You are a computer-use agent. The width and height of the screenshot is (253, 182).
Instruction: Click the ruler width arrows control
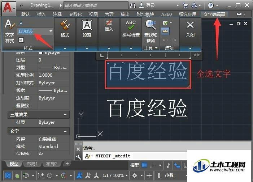[x=197, y=55]
